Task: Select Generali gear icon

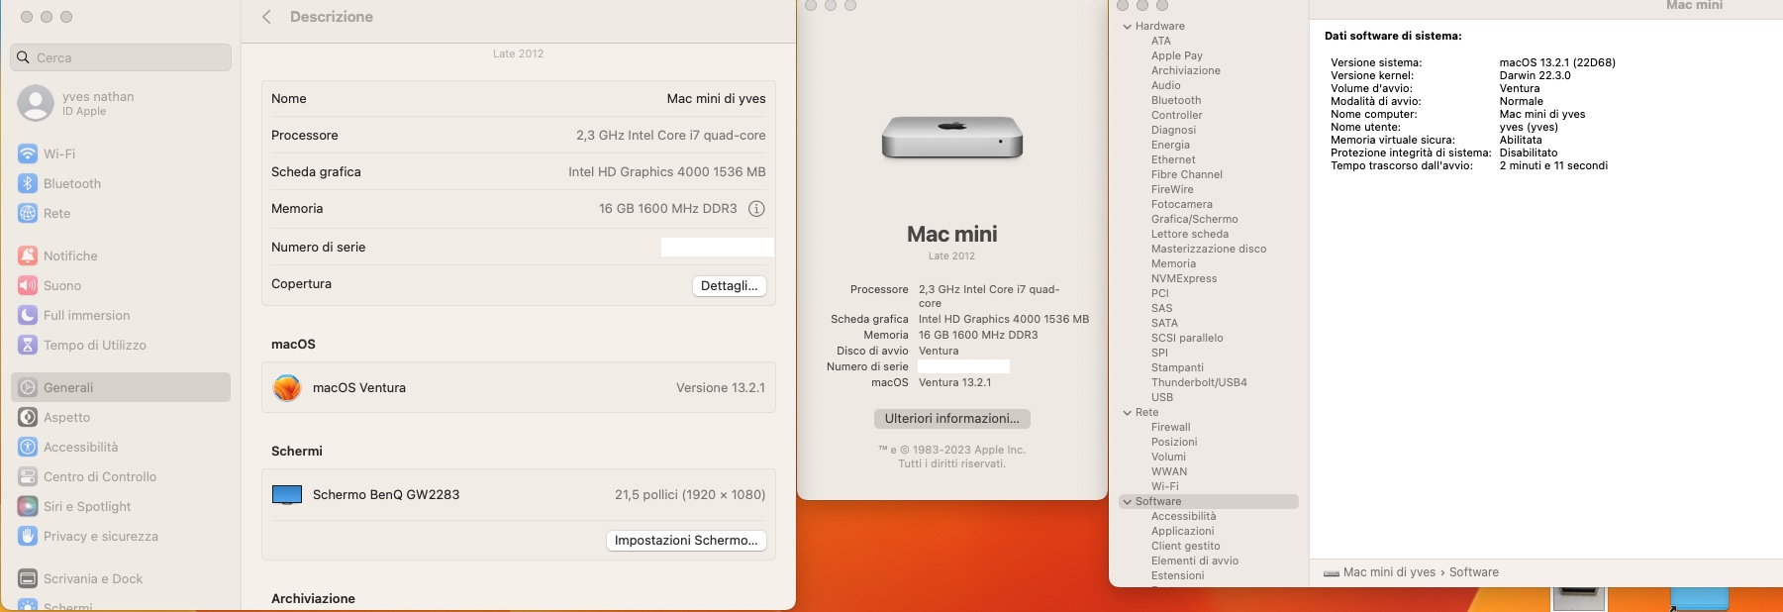Action: [x=28, y=387]
